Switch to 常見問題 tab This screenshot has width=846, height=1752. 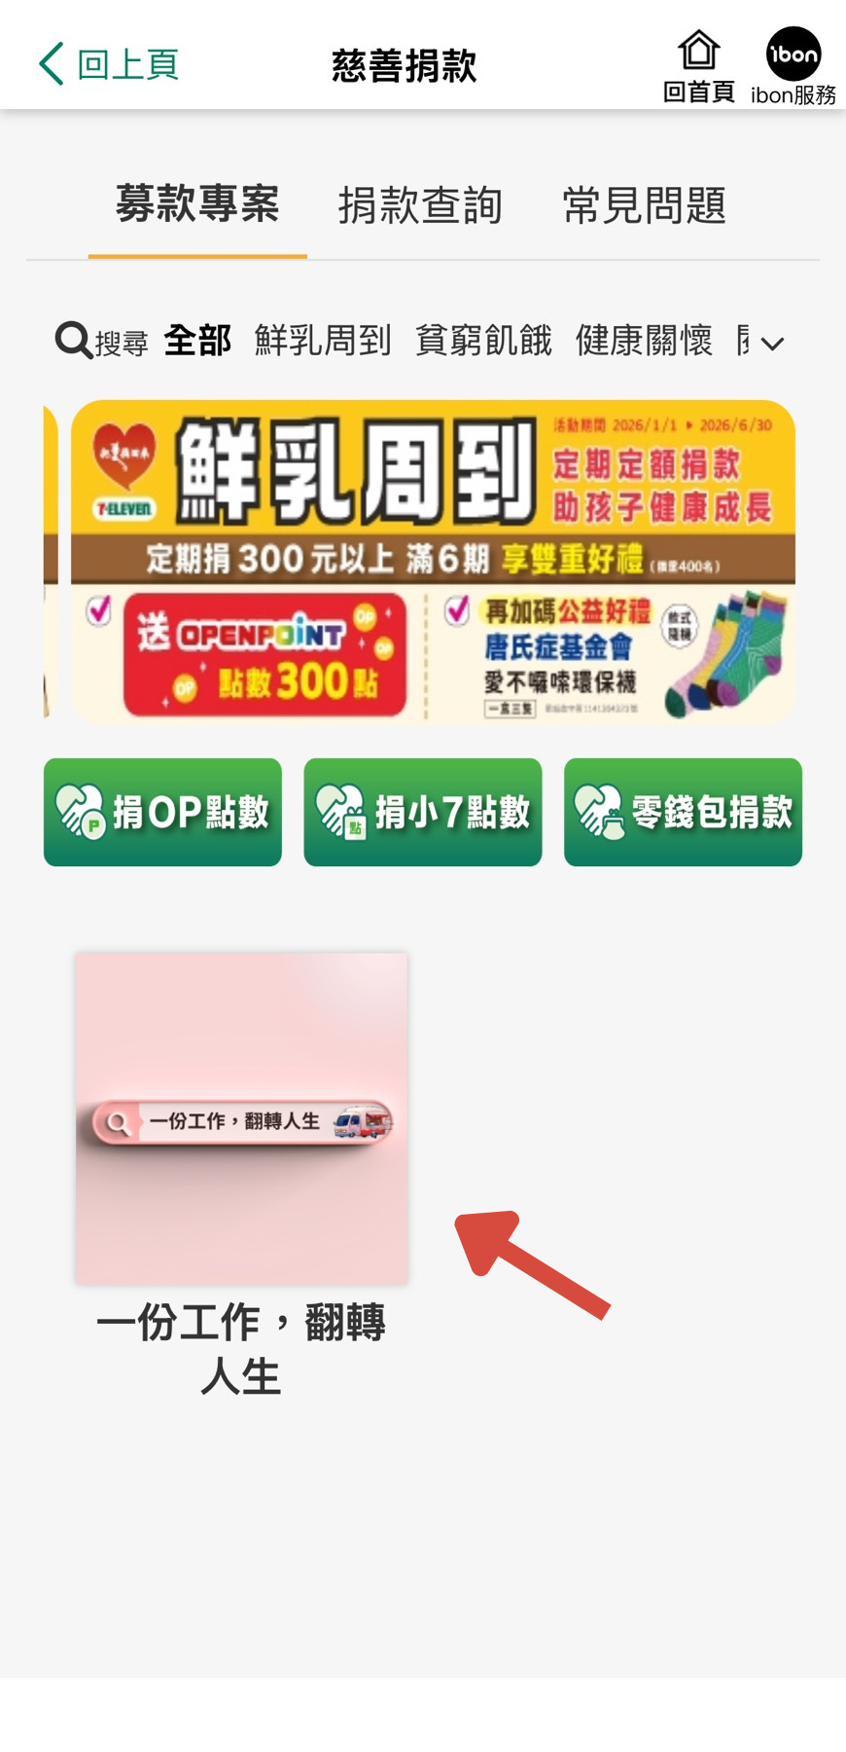644,206
